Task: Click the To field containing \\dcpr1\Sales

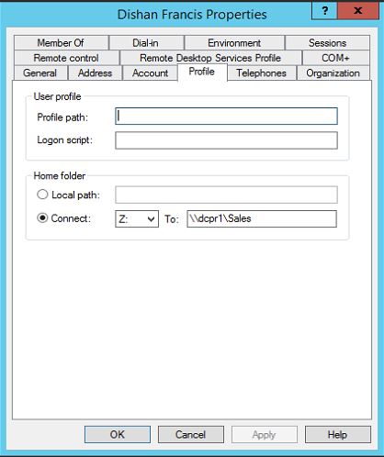Action: [x=262, y=218]
